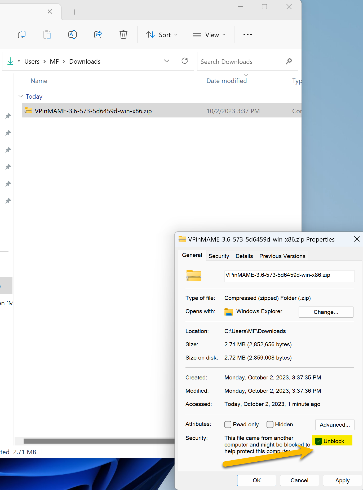Click OK in Properties dialog
The image size is (363, 490).
pyautogui.click(x=256, y=480)
